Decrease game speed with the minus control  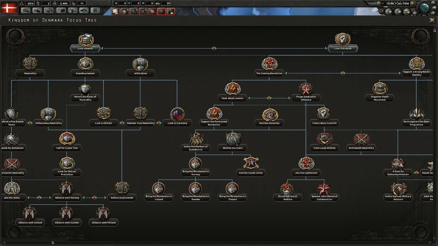pyautogui.click(x=379, y=4)
